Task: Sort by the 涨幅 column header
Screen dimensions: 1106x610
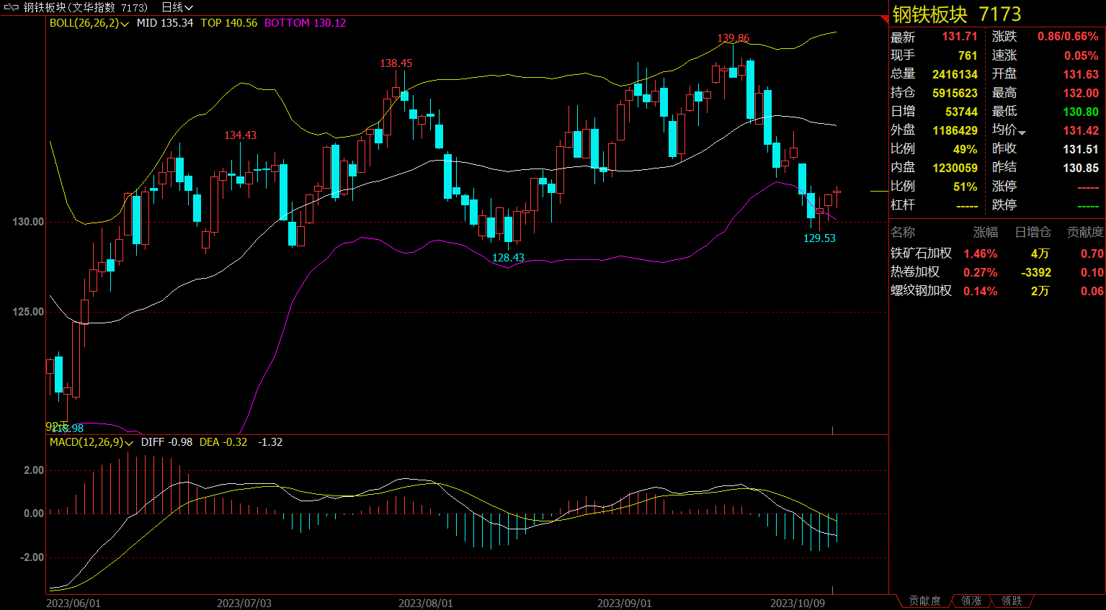Action: 986,232
